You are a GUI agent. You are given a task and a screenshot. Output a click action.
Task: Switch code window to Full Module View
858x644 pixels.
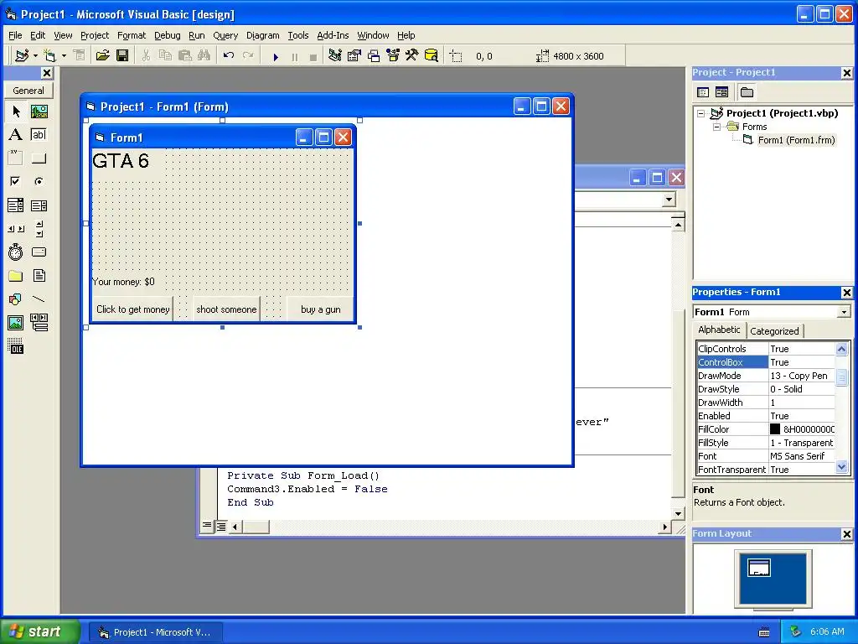(221, 527)
